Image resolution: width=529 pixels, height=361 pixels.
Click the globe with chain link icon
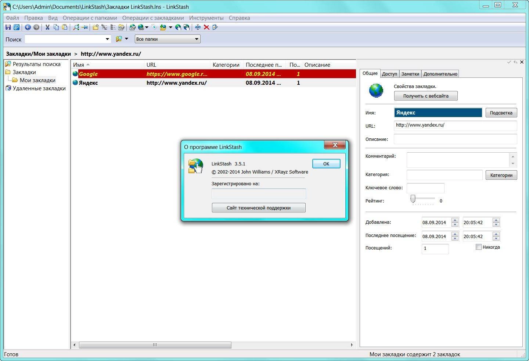point(141,27)
